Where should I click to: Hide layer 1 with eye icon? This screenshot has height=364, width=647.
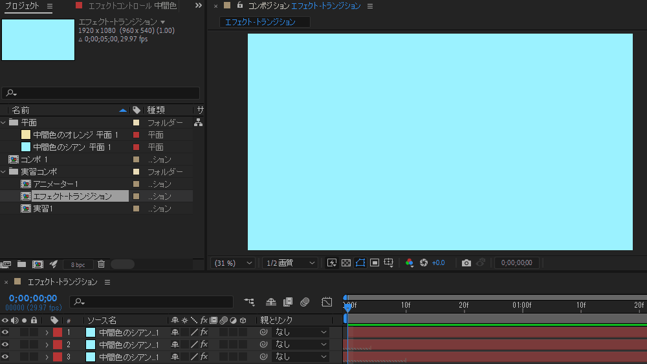5,332
